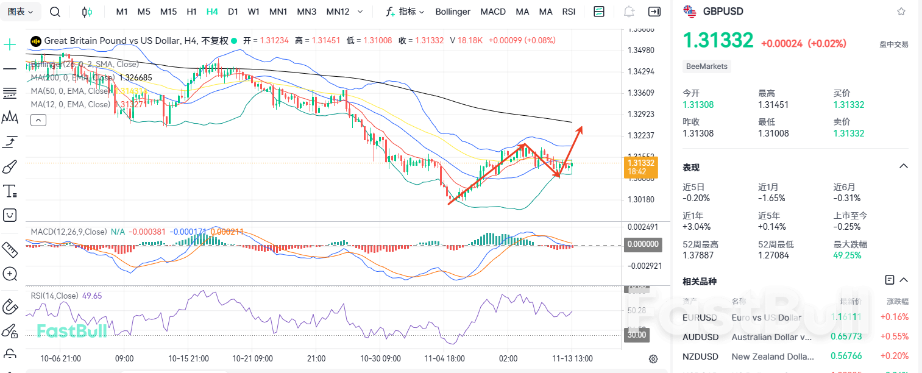This screenshot has height=373, width=922.
Task: Add the Bollinger indicator shortcut
Action: tap(453, 12)
